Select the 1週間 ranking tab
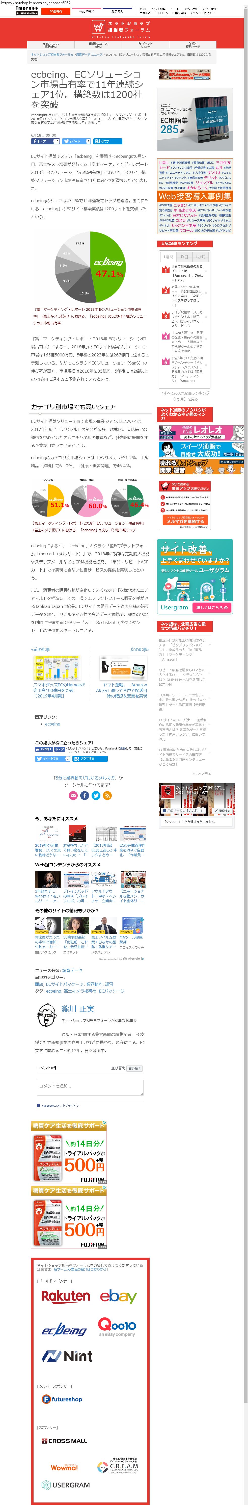The image size is (248, 1505). coord(168,257)
